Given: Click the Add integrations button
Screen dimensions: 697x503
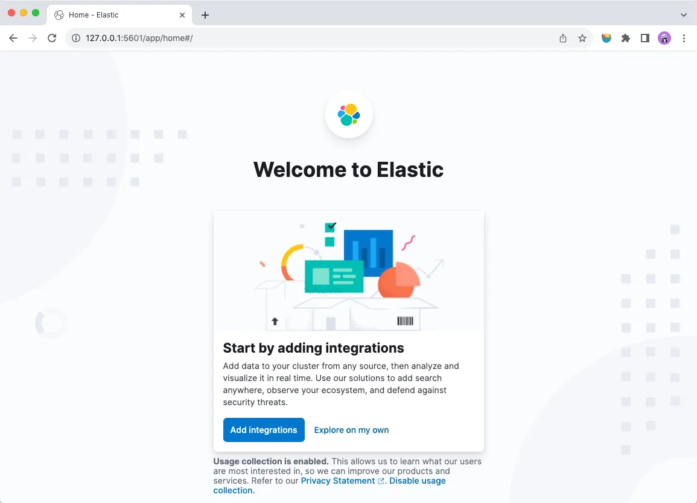Looking at the screenshot, I should click(264, 429).
